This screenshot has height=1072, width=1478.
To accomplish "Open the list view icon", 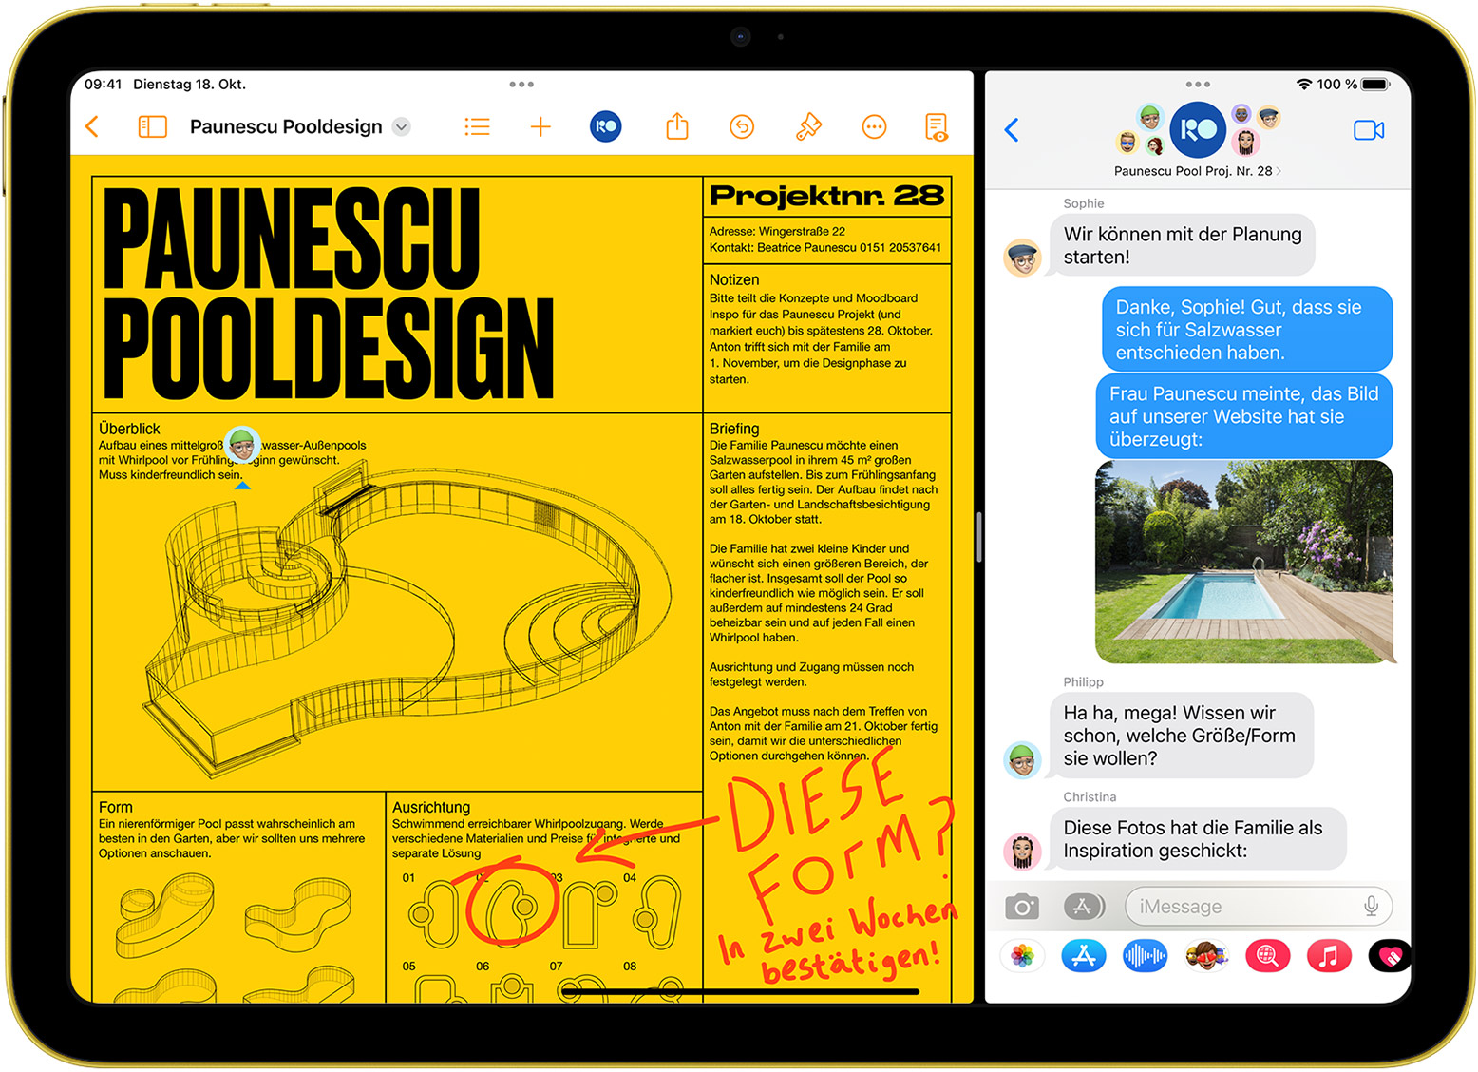I will point(477,126).
